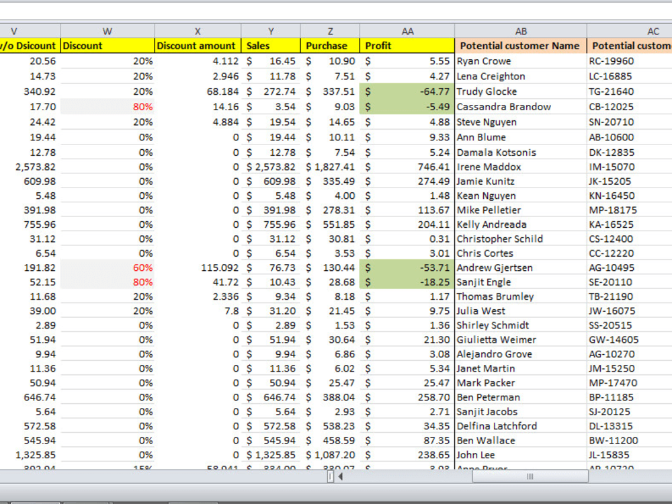The width and height of the screenshot is (672, 504).
Task: Click the Sales header cell
Action: click(271, 46)
